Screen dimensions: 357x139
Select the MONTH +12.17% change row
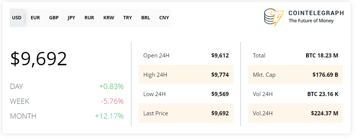(67, 116)
